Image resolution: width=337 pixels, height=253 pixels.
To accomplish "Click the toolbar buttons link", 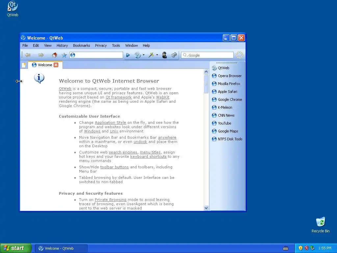I will click(x=115, y=167).
